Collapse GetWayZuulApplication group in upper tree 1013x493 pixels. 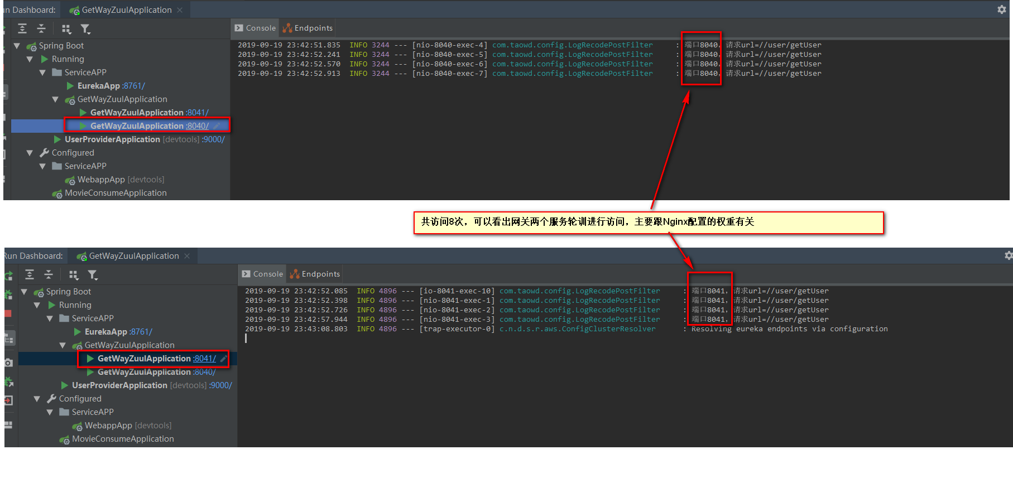point(55,99)
